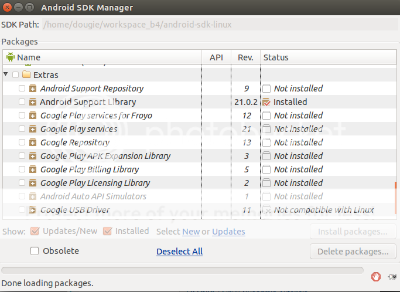The width and height of the screenshot is (400, 292).
Task: Click status icon in Google Play Licensing Library row
Action: tap(266, 183)
